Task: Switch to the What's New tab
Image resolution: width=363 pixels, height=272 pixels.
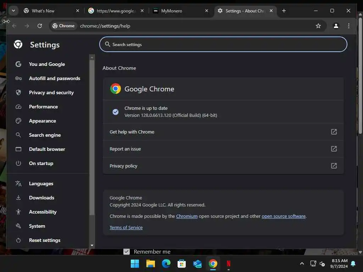Action: [51, 11]
